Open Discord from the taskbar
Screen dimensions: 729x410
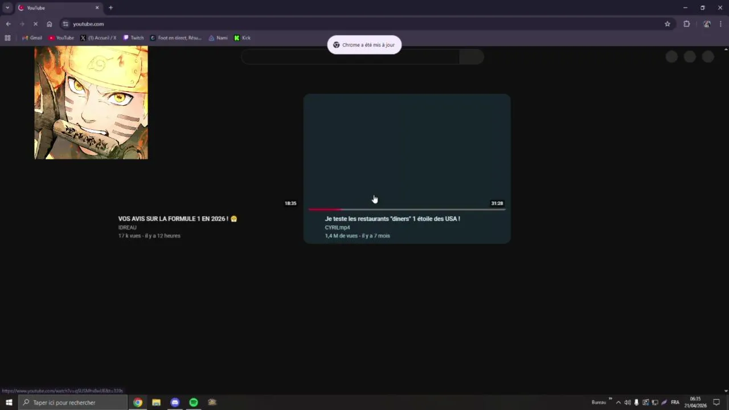175,403
